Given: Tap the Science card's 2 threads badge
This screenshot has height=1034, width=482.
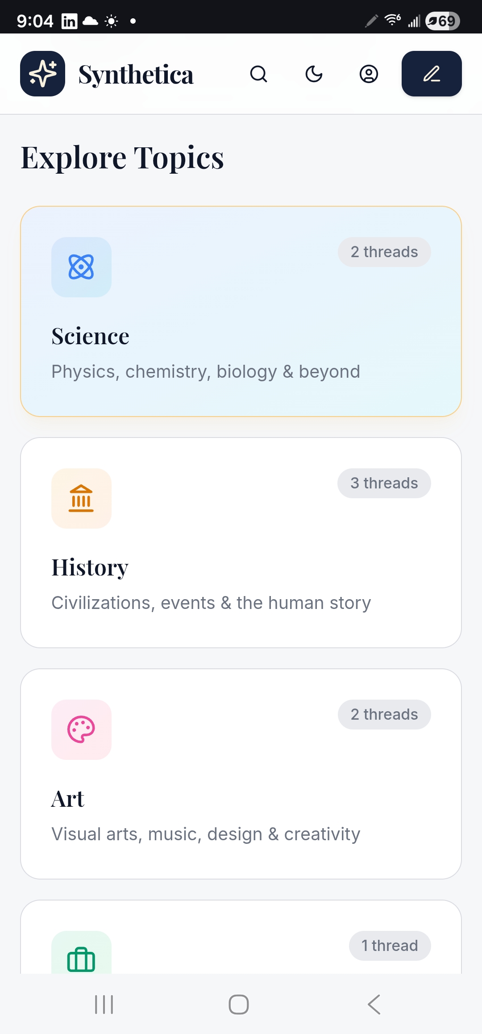Looking at the screenshot, I should (384, 252).
